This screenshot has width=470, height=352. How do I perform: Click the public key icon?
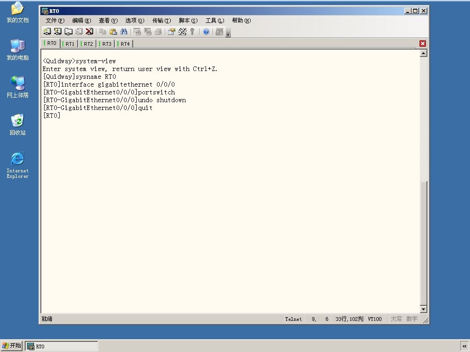pos(192,32)
